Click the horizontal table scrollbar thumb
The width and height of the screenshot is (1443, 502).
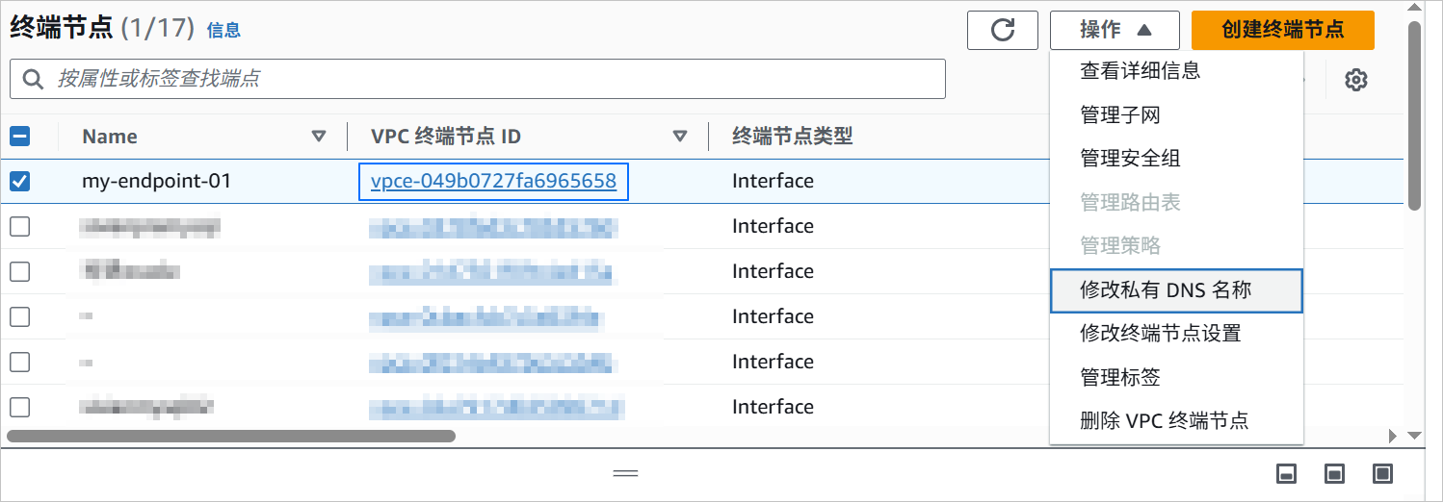231,436
